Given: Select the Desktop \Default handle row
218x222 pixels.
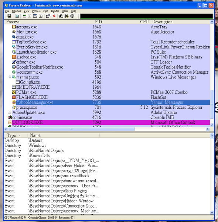Looking at the screenshot, I should point(107,140).
